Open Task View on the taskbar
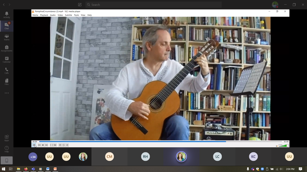Viewport: 307px width, 172px height. tap(11, 169)
